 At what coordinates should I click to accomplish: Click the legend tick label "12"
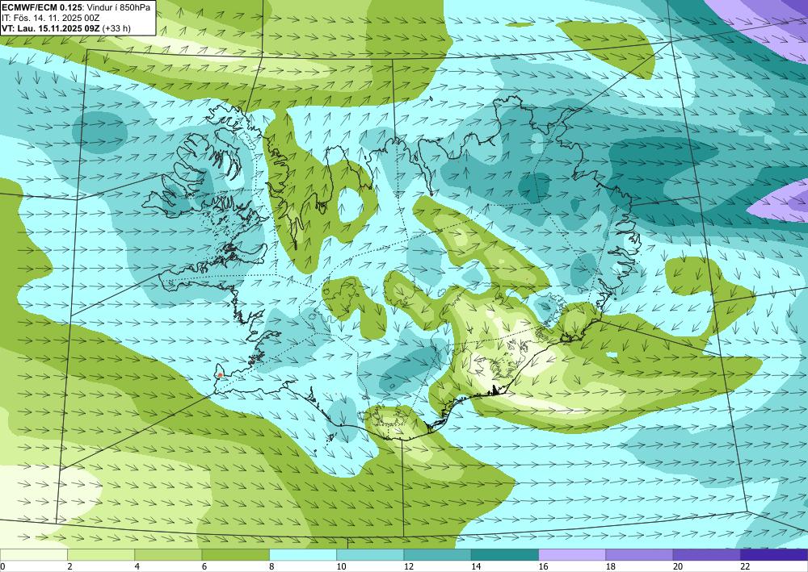pyautogui.click(x=409, y=567)
